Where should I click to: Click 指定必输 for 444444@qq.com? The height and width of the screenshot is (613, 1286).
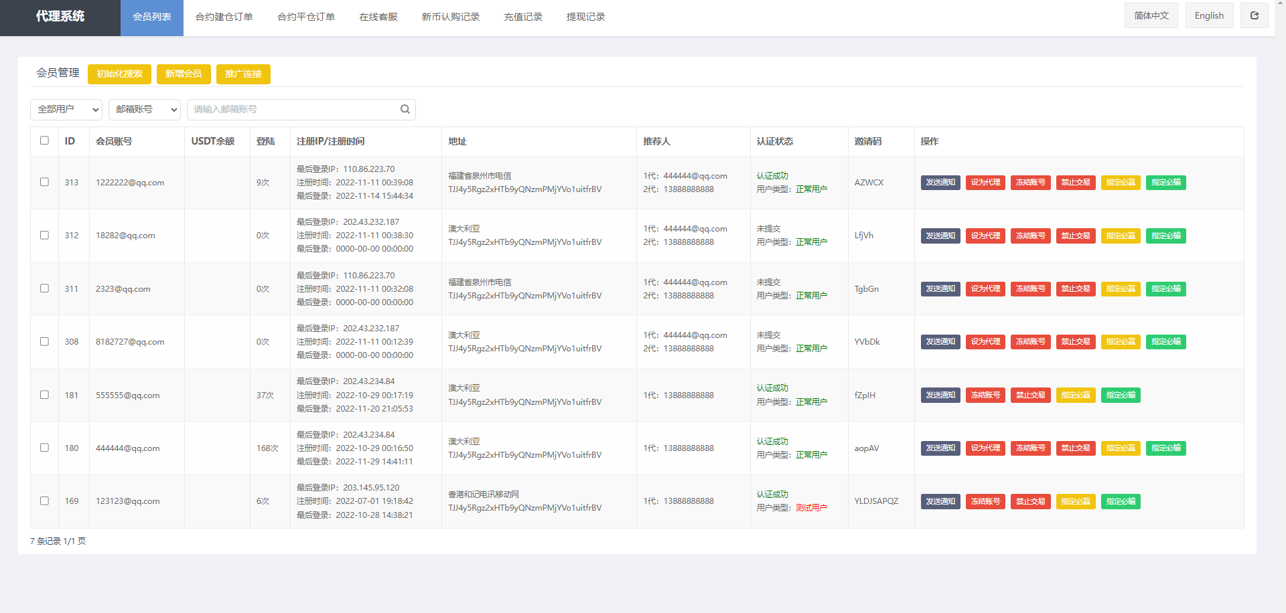point(1166,448)
